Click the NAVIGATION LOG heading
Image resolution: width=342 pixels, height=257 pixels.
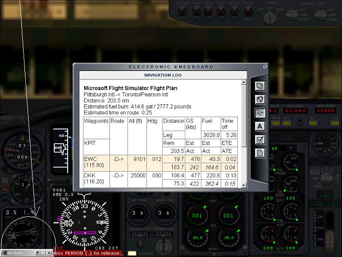pos(163,75)
